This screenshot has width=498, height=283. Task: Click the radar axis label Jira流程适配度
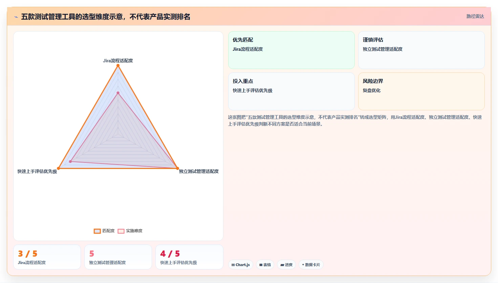pyautogui.click(x=118, y=61)
